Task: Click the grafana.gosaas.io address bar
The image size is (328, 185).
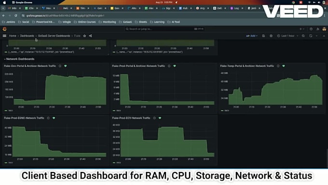Action: point(65,16)
